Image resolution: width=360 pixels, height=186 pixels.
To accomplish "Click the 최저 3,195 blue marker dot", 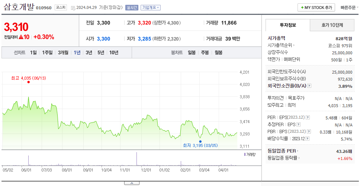I will [200, 141].
